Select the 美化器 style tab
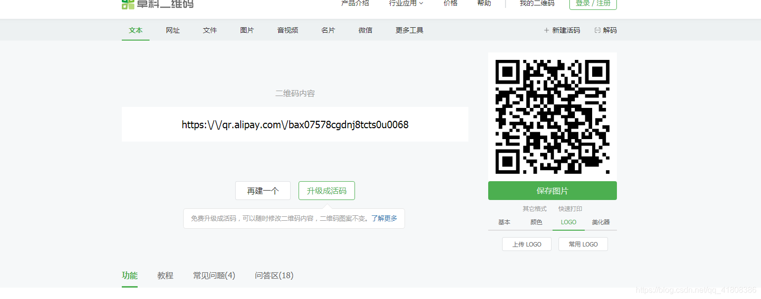The image size is (761, 299). tap(601, 222)
